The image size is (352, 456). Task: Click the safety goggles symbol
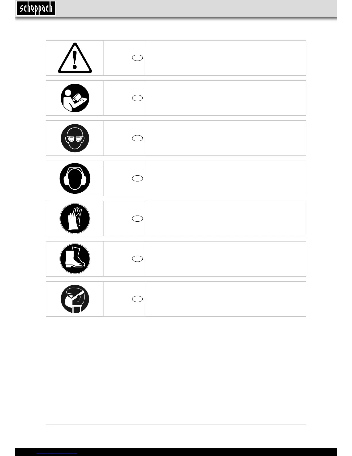[x=75, y=138]
